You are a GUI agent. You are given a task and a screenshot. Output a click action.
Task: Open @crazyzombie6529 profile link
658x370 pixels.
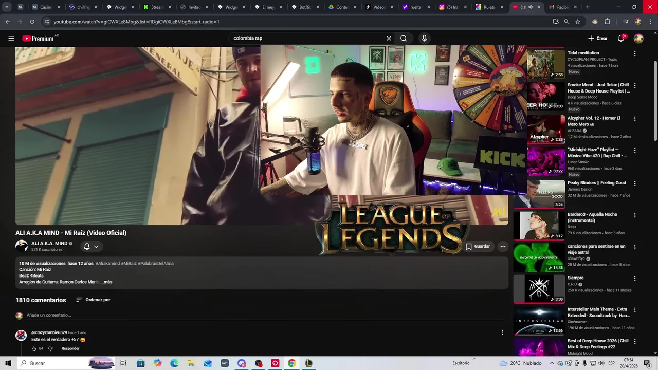[x=49, y=332]
